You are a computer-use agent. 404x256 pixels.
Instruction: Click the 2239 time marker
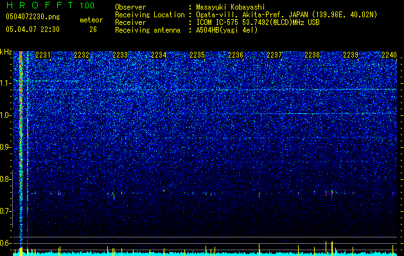[x=351, y=55]
